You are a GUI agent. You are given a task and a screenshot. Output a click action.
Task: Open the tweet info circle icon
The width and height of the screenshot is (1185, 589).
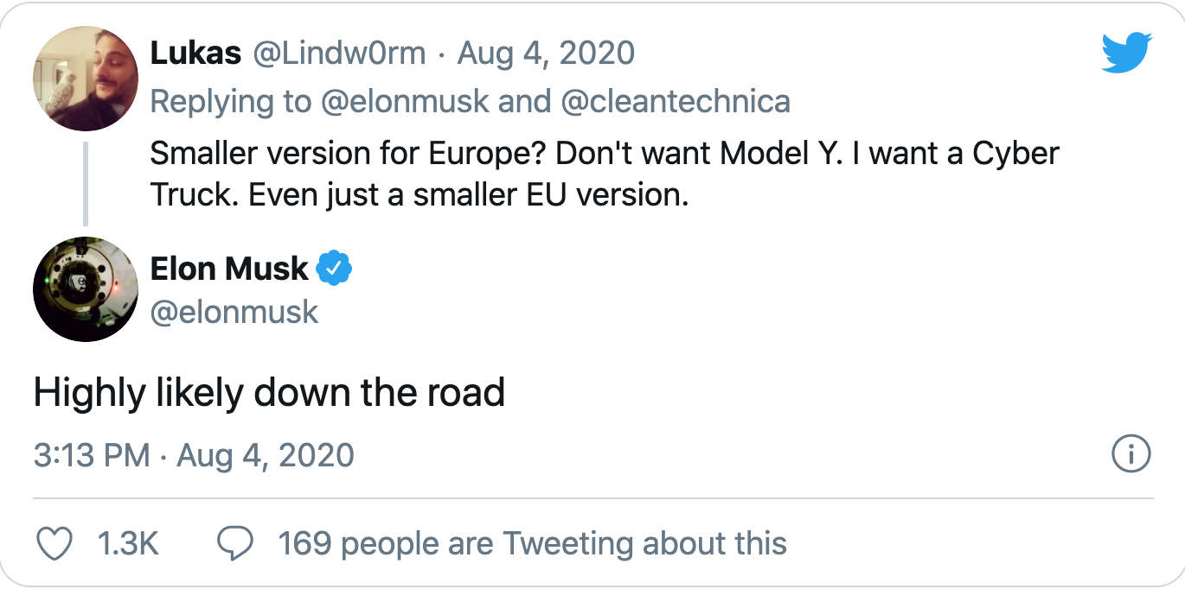tap(1130, 453)
